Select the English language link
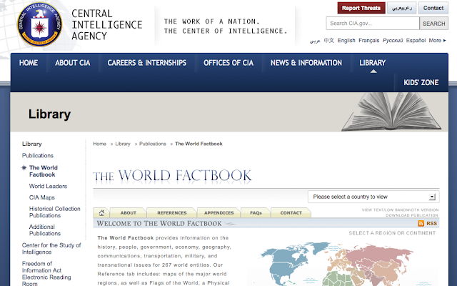 (x=346, y=41)
